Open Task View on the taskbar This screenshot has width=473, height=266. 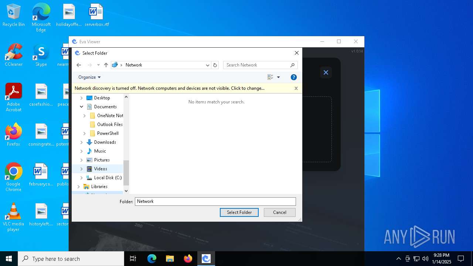[x=133, y=259]
